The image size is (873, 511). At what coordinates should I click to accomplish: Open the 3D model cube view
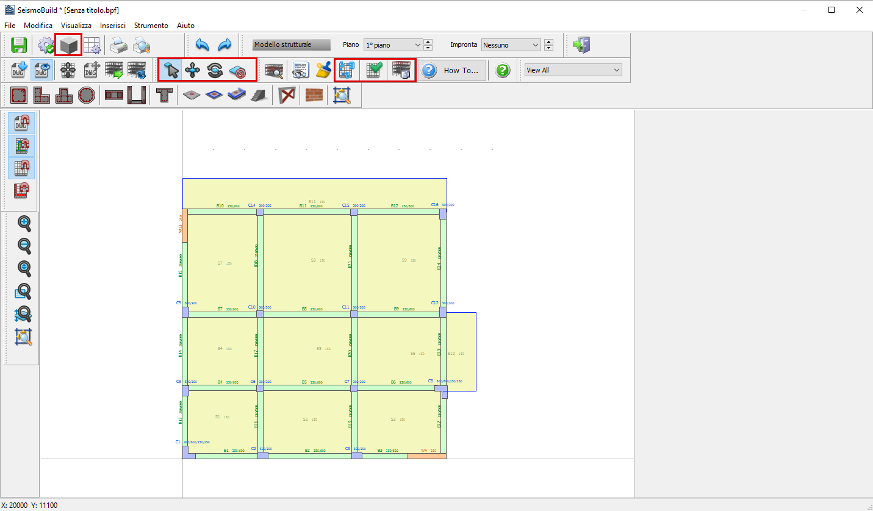point(68,45)
